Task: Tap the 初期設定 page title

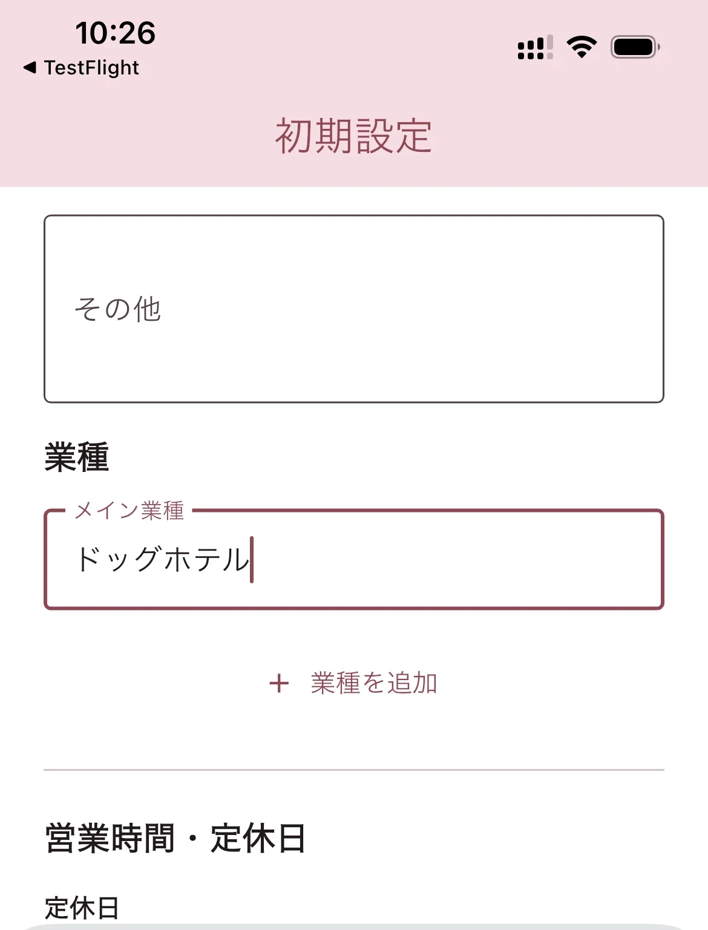Action: [353, 136]
